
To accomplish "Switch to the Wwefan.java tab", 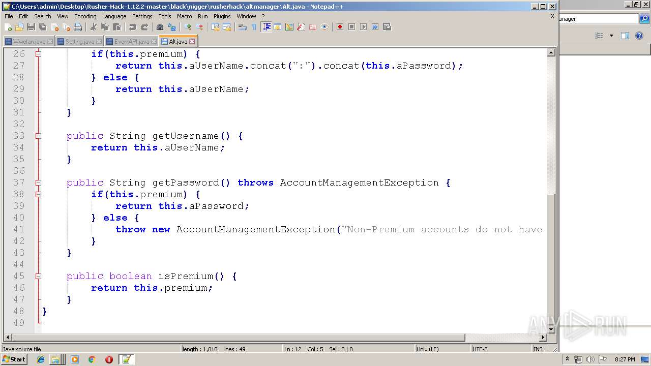I will coord(28,41).
